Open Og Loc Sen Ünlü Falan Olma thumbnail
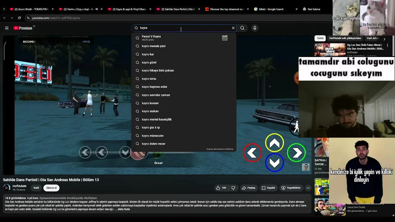Viewport: 395px width, 222px height. pyautogui.click(x=330, y=50)
